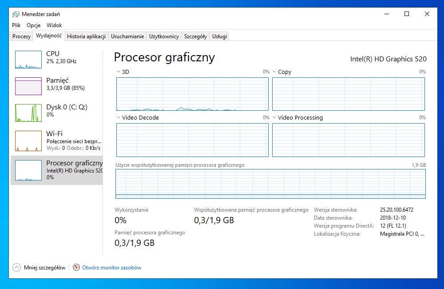This screenshot has height=289, width=444.
Task: Switch to the Usługi tab
Action: [219, 36]
